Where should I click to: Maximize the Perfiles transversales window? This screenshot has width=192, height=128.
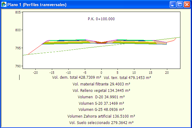point(180,5)
